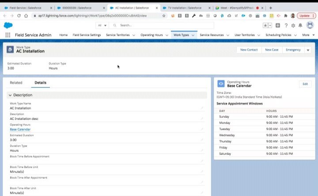Open a new browser tab
Screen dimensions: 318x196
271,8
